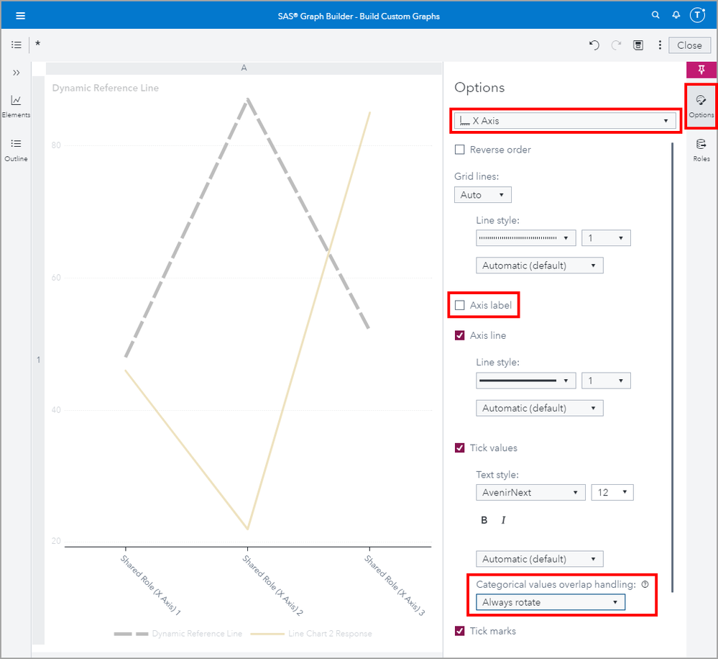Open tick text color Automatic dropdown
Image resolution: width=718 pixels, height=659 pixels.
(x=540, y=558)
